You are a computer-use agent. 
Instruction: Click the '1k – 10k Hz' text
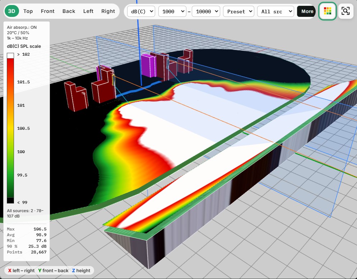[x=17, y=38]
